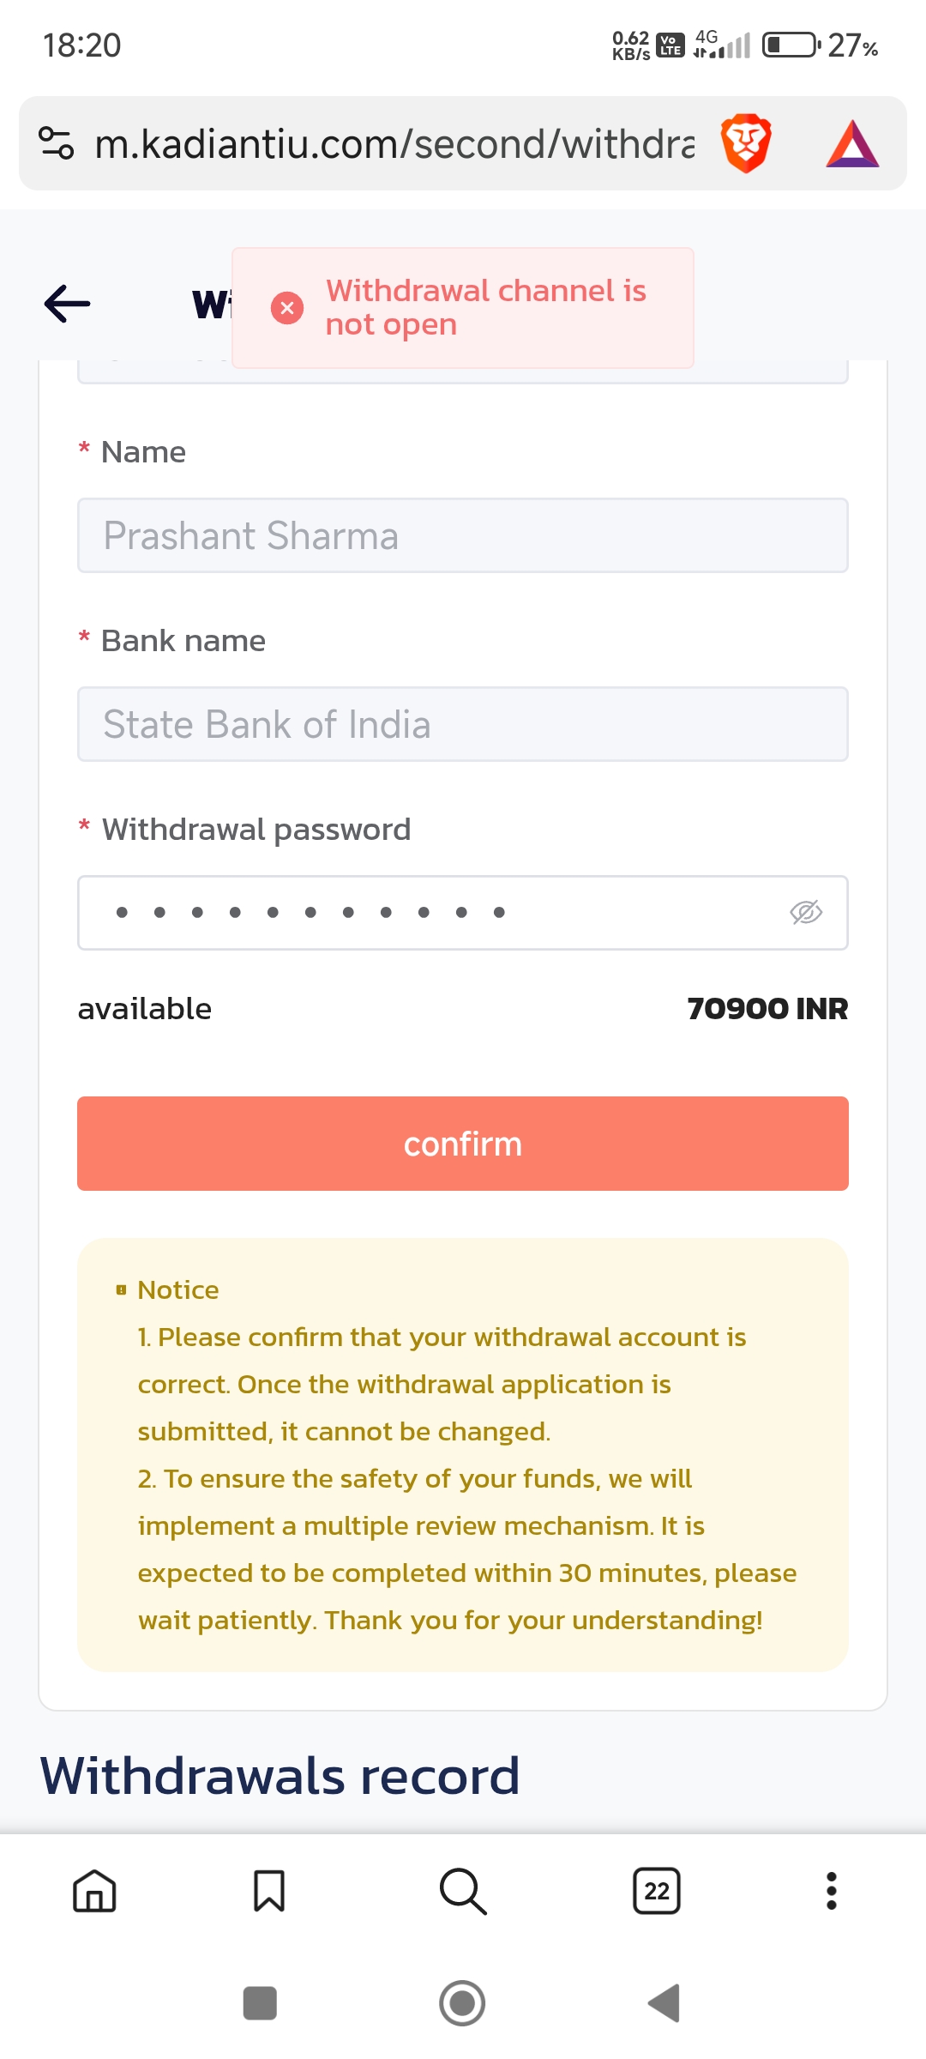Tap the Withdrawals record heading
Image resolution: width=926 pixels, height=2059 pixels.
pyautogui.click(x=280, y=1775)
